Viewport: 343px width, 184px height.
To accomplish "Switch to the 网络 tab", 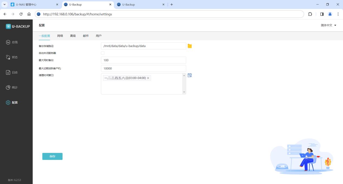I will coord(60,36).
